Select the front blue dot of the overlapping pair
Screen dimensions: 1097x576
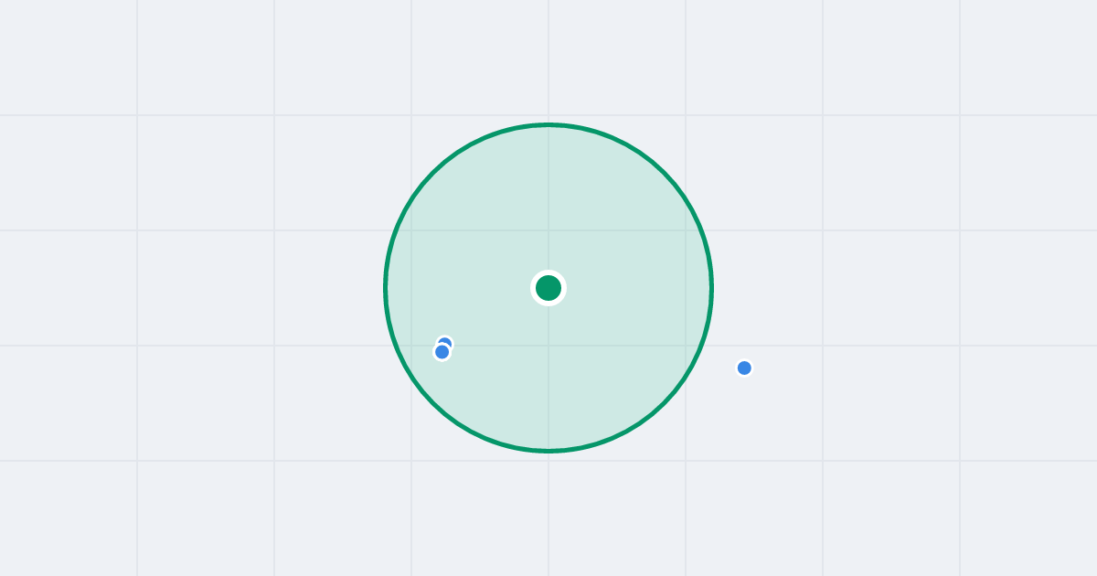(x=442, y=352)
